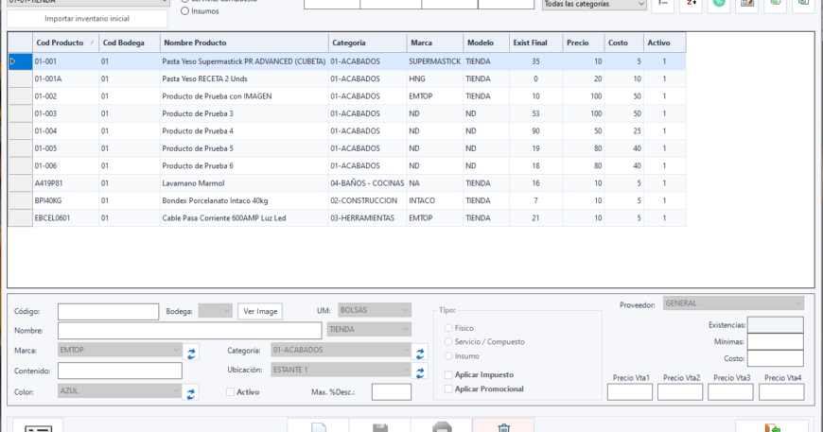Click the Marca column header
Screen dimensions: 823x432
point(434,43)
